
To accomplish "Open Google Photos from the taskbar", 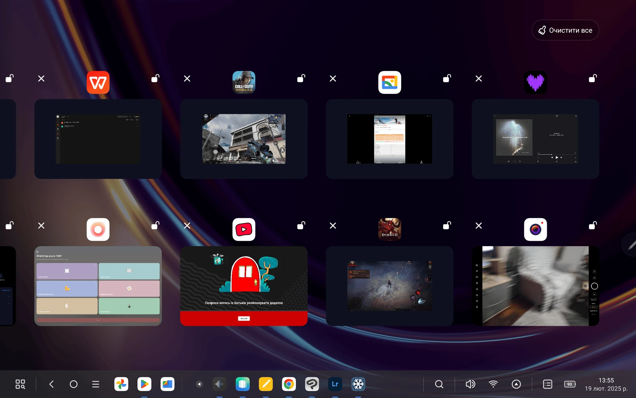I will click(121, 384).
